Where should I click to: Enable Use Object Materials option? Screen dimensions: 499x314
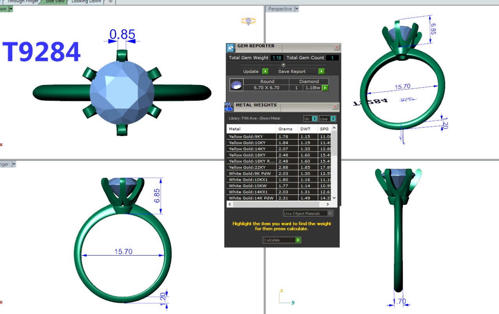330,213
